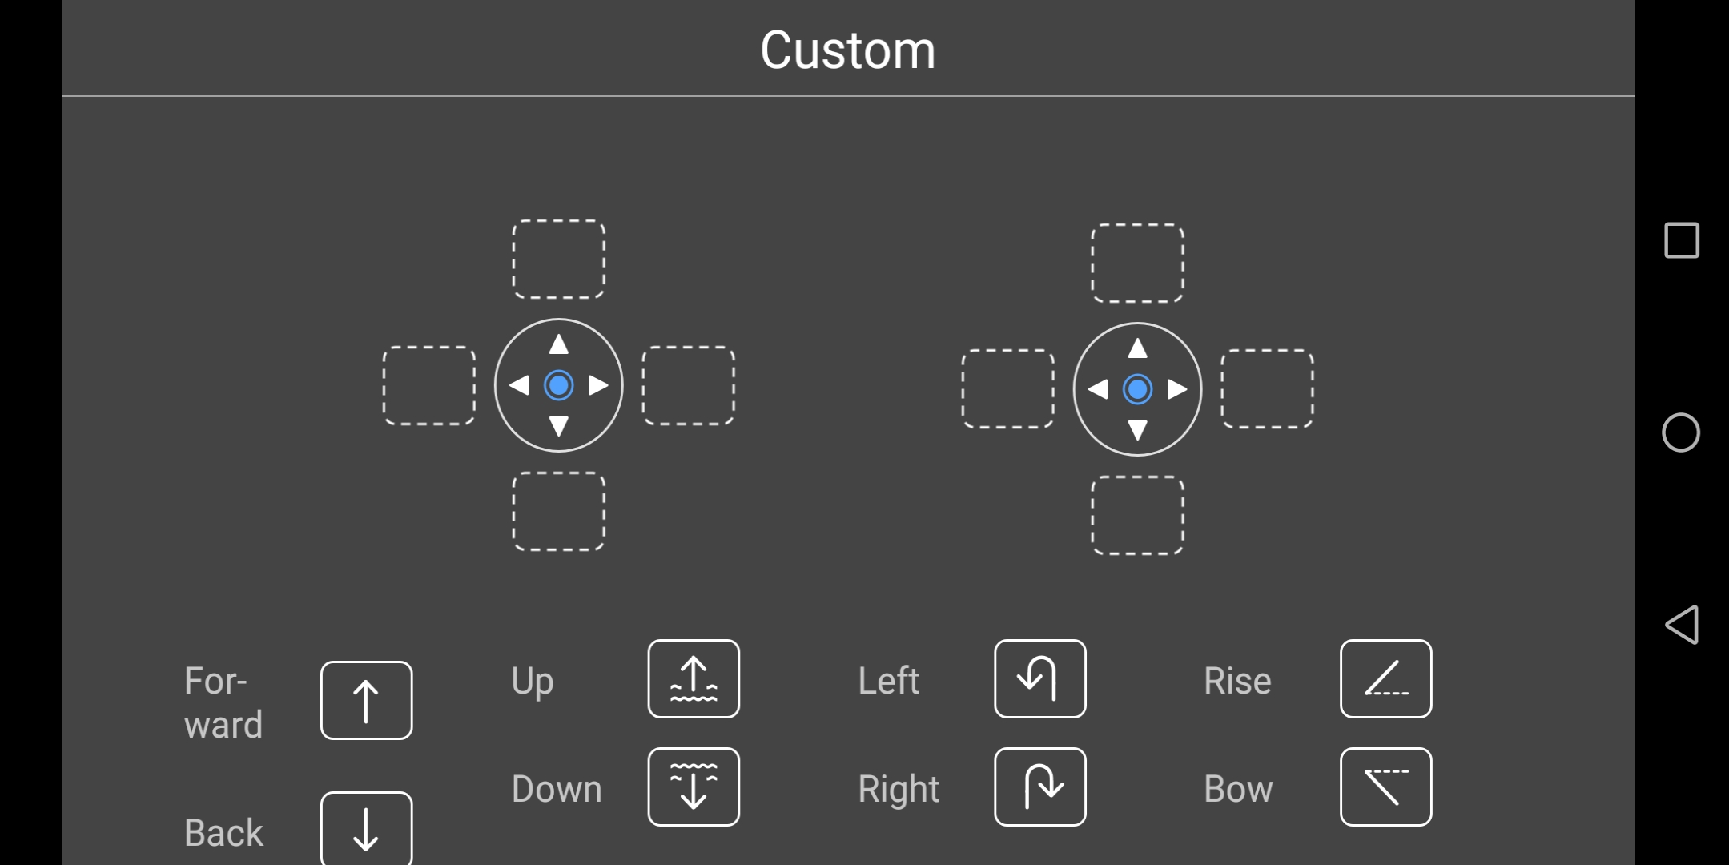The image size is (1729, 865).
Task: Choose the Left turn icon
Action: (1040, 678)
